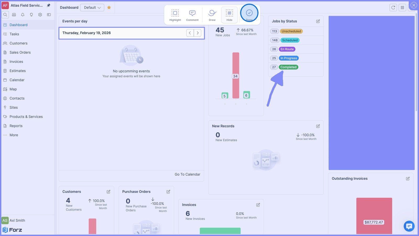The height and width of the screenshot is (236, 419).
Task: Select the Completed status badge
Action: (x=288, y=67)
